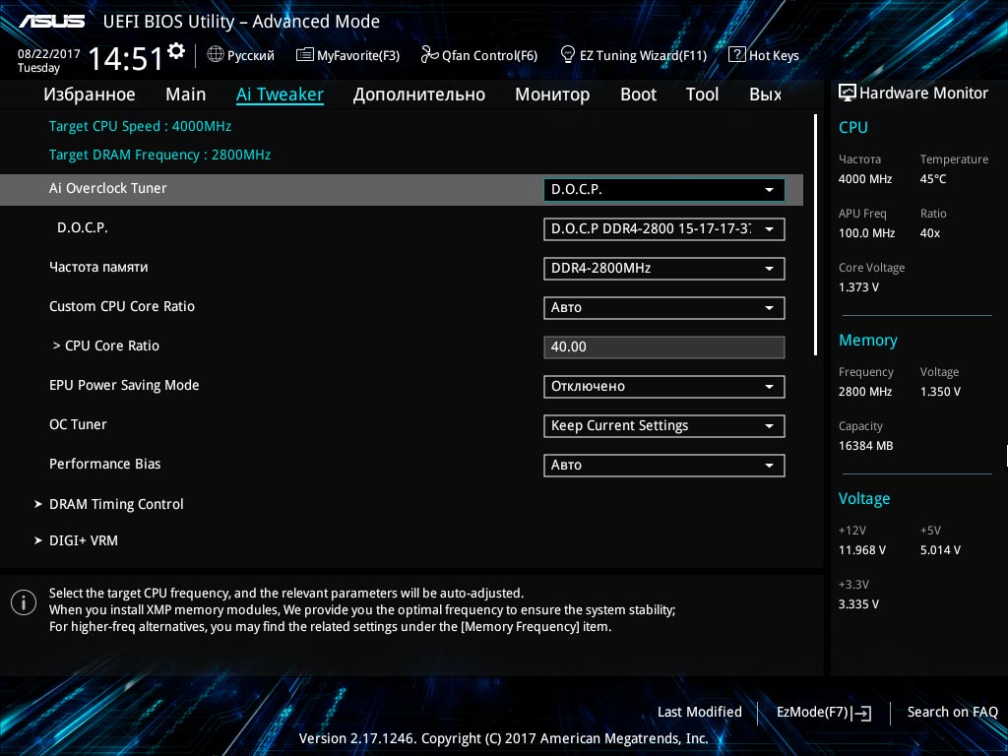Click the date 08/22/2017
This screenshot has width=1008, height=756.
pos(49,54)
